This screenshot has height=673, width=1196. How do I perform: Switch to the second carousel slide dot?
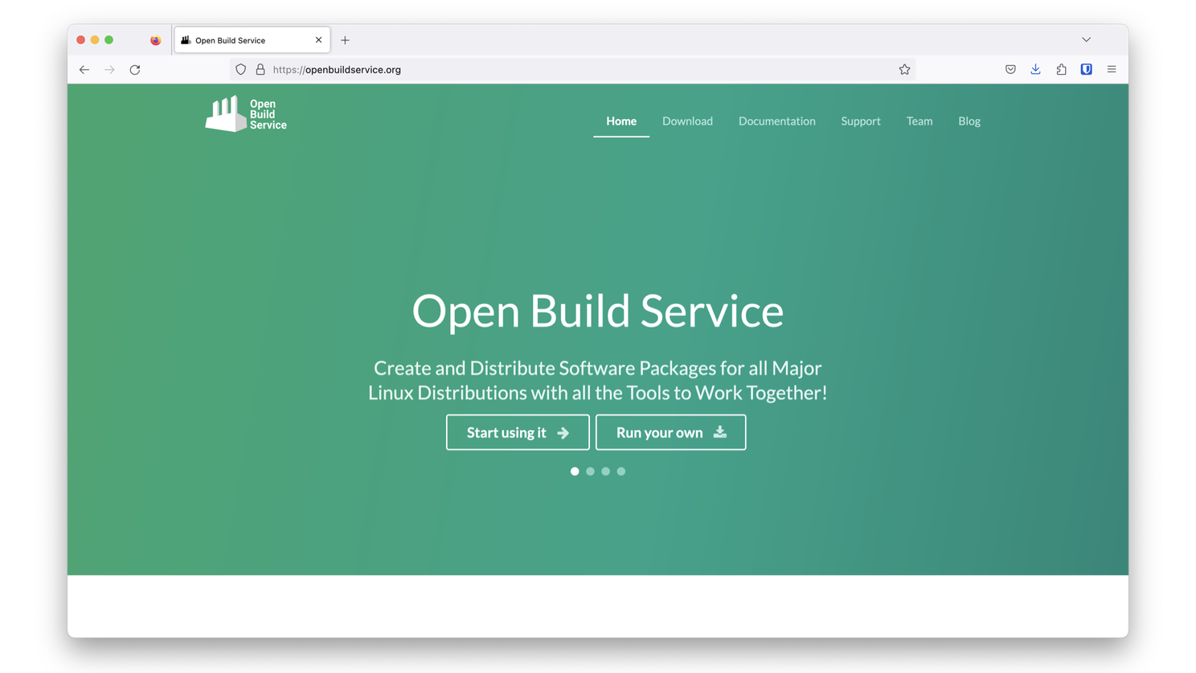click(590, 471)
